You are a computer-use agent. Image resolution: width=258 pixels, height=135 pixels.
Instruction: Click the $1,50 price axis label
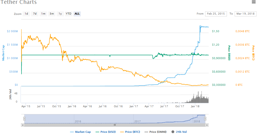tap(216, 31)
